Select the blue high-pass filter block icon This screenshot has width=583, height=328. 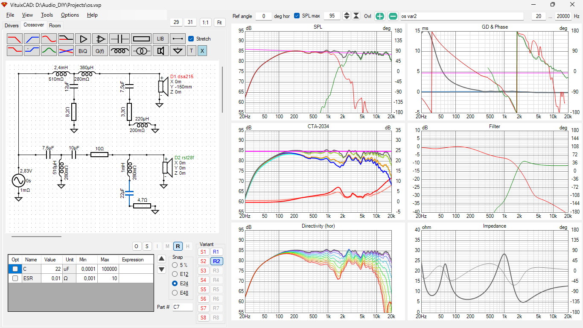point(32,39)
